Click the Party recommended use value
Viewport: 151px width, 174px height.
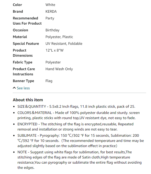tap(50, 18)
